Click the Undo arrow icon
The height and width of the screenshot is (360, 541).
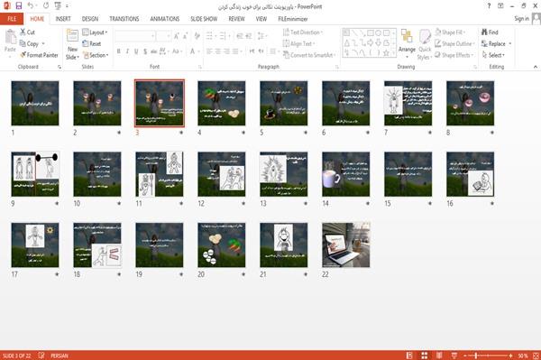31,5
